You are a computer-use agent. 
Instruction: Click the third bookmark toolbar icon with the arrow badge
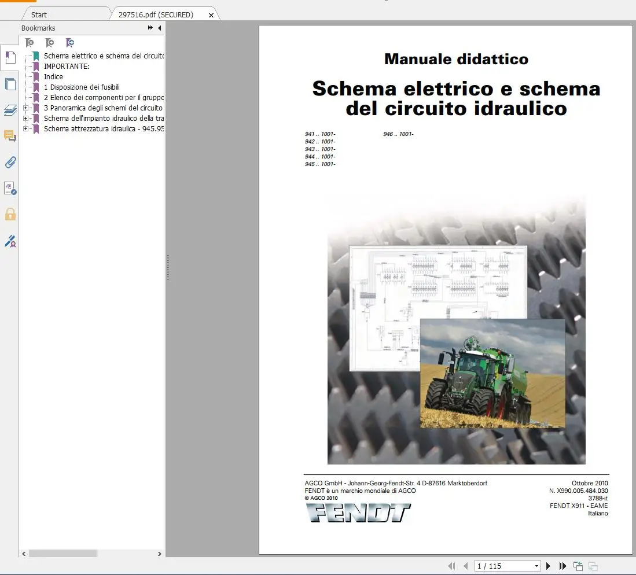click(70, 43)
